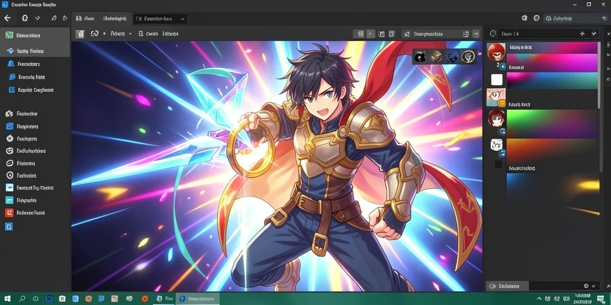Image resolution: width=611 pixels, height=305 pixels.
Task: Toggle the checkmark button in the canvas toolbar
Action: pos(371,34)
